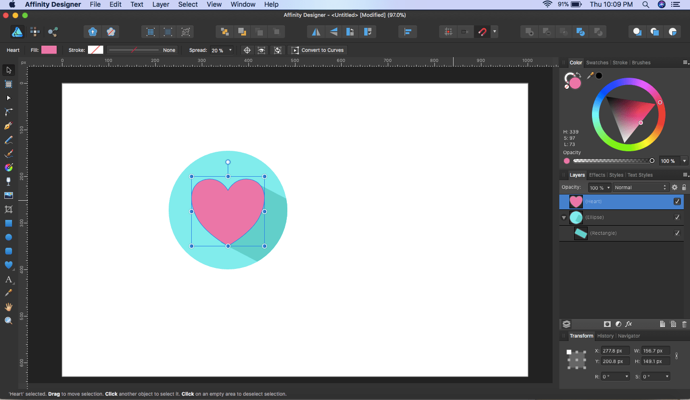Click the snapping magnet icon
This screenshot has height=400, width=690.
481,32
